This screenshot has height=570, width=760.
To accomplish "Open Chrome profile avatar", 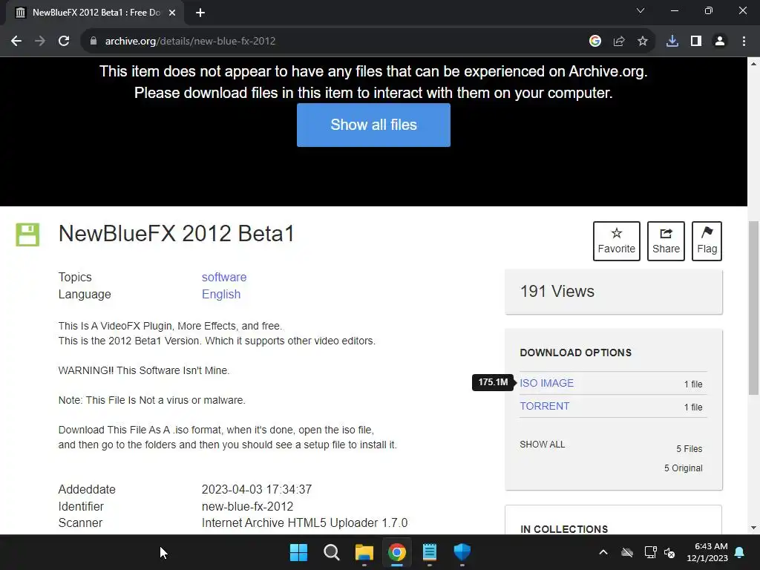I will click(720, 42).
